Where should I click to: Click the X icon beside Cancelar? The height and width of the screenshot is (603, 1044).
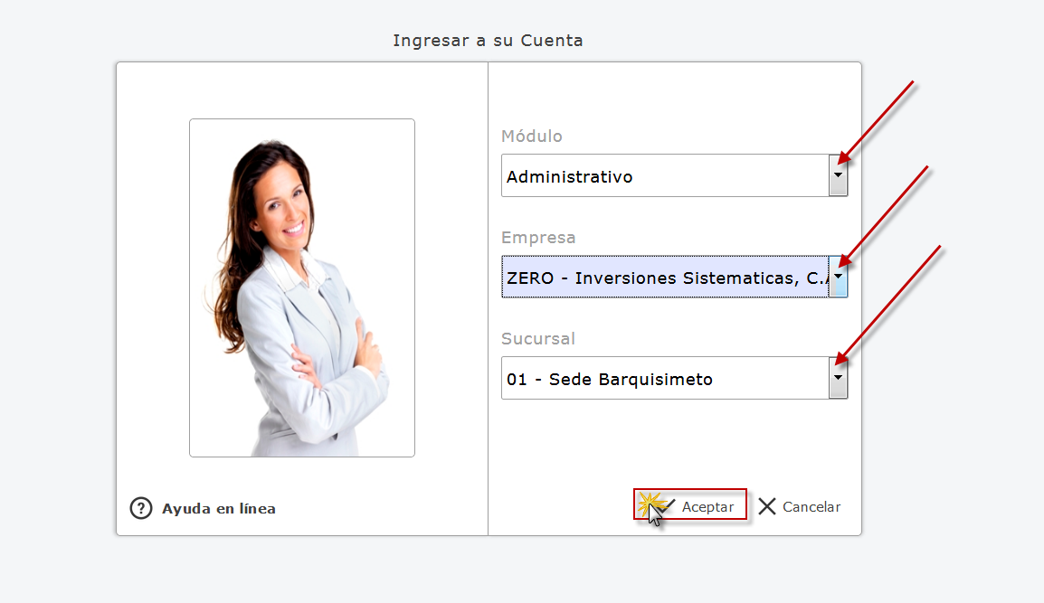click(767, 506)
